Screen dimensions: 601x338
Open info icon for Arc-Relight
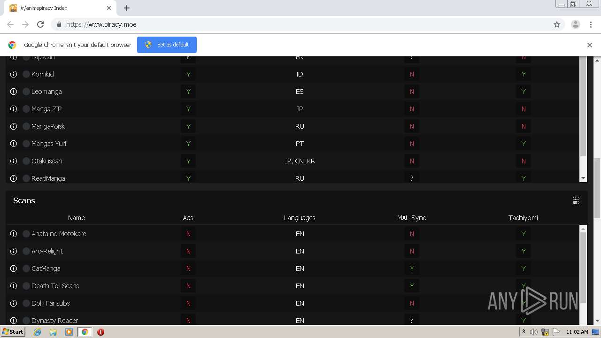14,251
